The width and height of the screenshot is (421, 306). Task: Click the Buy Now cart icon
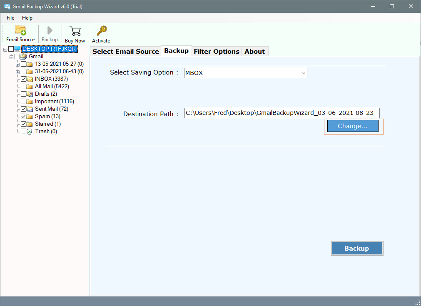[75, 31]
